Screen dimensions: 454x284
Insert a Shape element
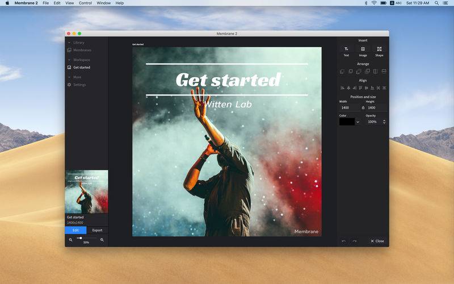click(x=379, y=51)
